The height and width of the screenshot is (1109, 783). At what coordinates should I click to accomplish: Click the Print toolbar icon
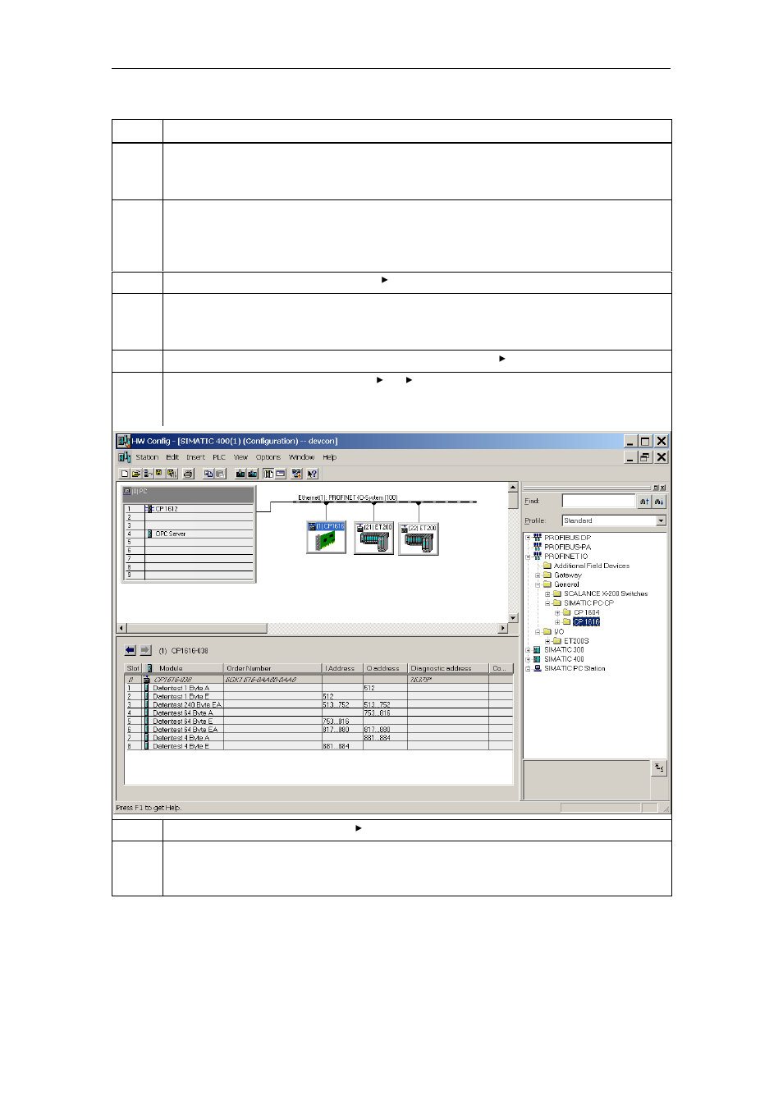(188, 474)
